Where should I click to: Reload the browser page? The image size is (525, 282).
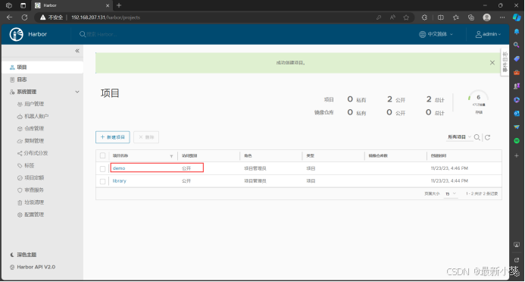coord(24,17)
